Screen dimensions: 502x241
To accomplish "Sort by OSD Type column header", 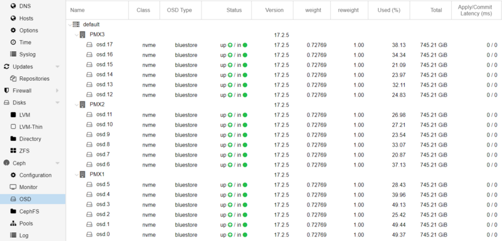I will tap(181, 10).
